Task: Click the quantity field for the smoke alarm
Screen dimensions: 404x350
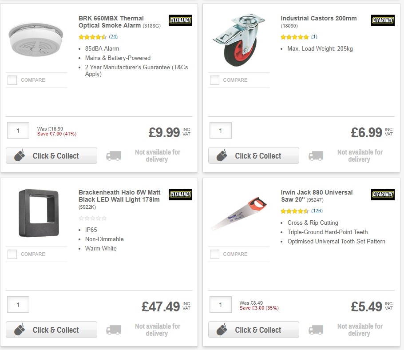Action: pos(18,130)
